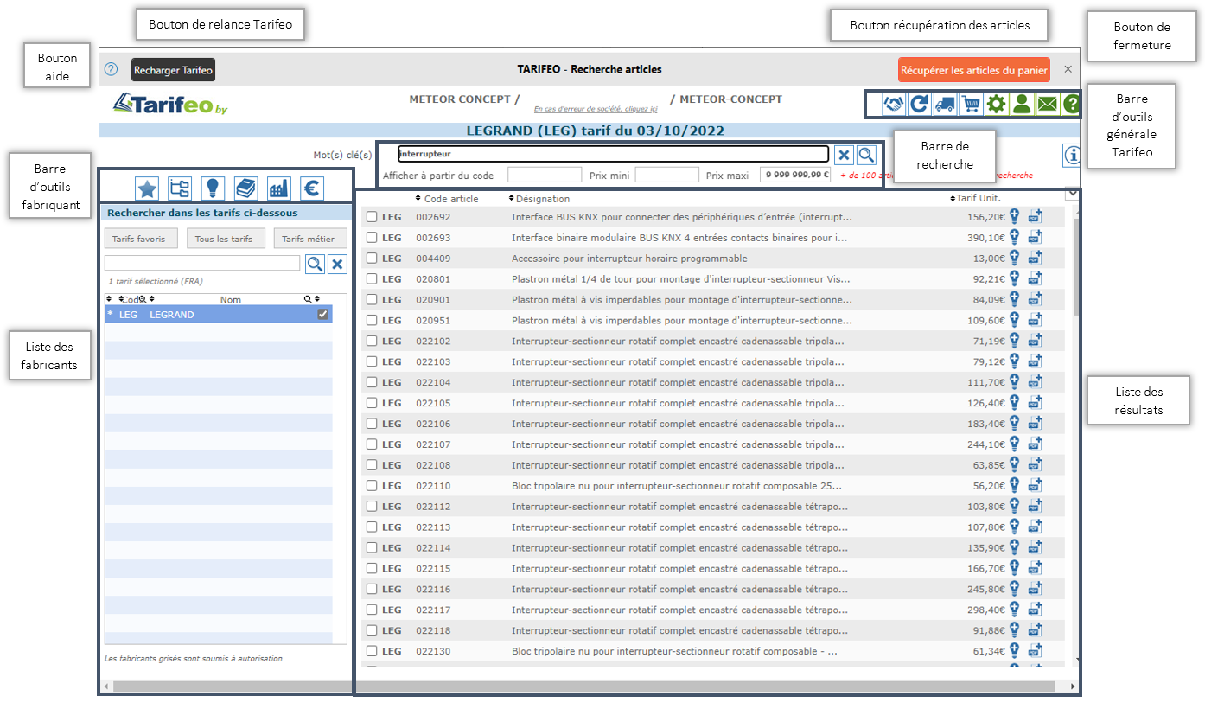Click Récupérer les articles du panier button
The width and height of the screenshot is (1205, 709).
click(x=974, y=70)
